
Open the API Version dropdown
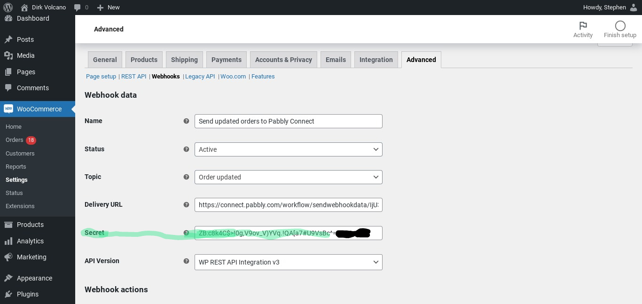coord(289,262)
